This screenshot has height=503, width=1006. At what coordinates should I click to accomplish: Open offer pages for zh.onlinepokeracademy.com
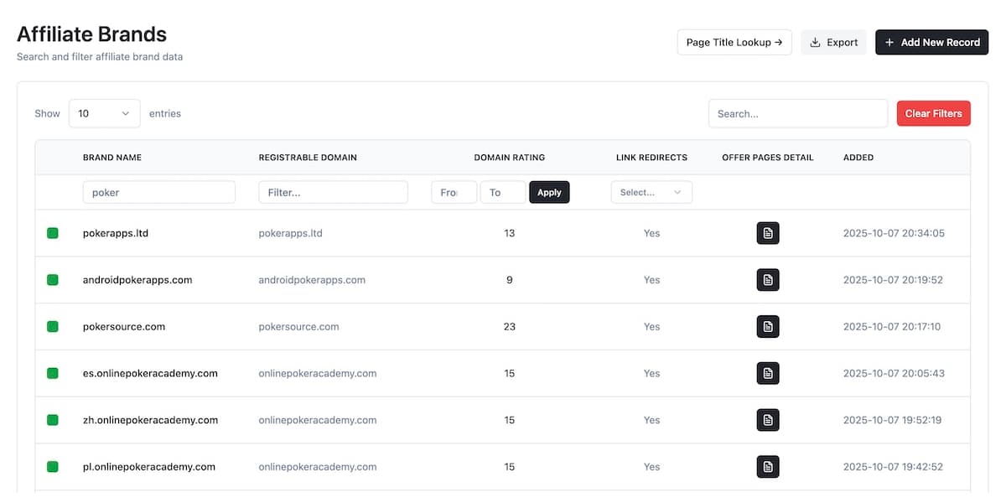tap(768, 420)
